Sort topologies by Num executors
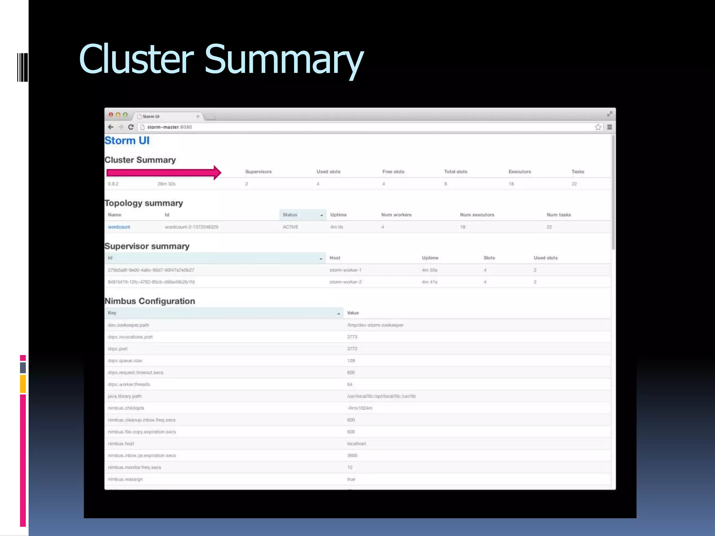This screenshot has height=536, width=715. point(477,215)
